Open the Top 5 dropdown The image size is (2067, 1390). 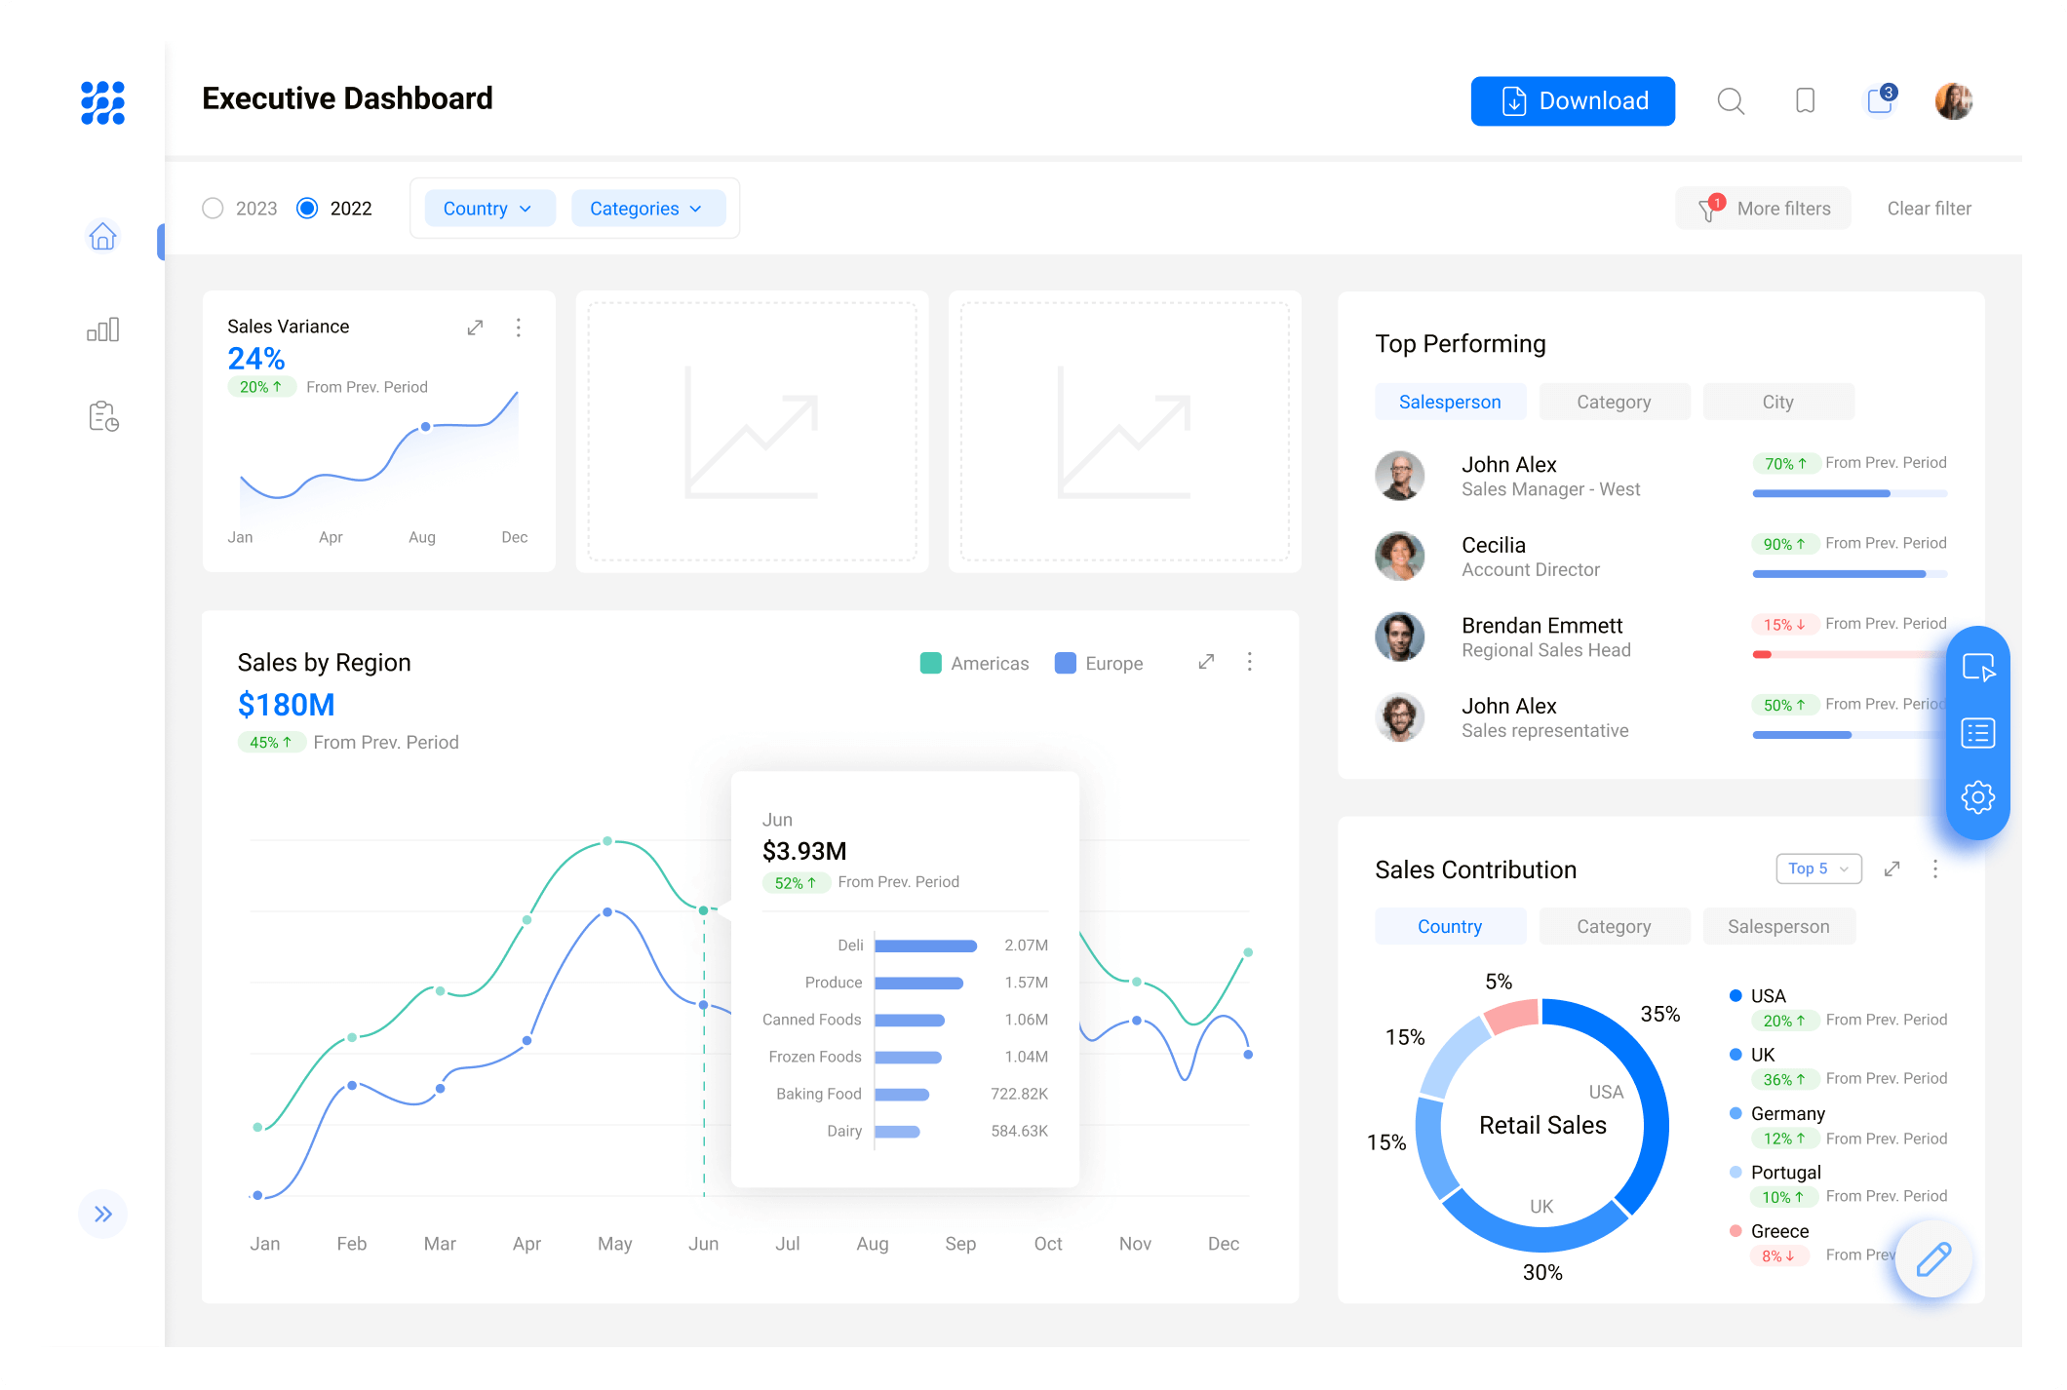1818,869
